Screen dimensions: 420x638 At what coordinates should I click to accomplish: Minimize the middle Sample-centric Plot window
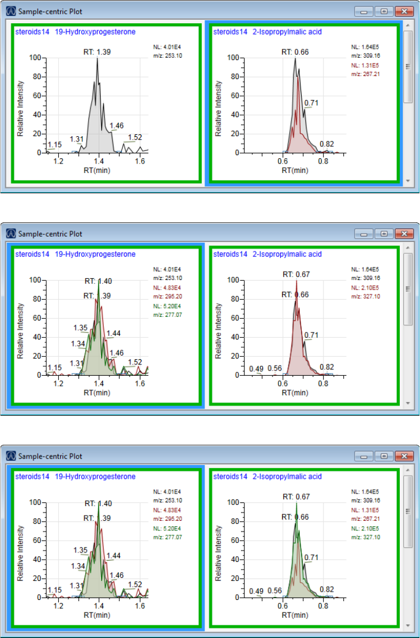tap(363, 234)
